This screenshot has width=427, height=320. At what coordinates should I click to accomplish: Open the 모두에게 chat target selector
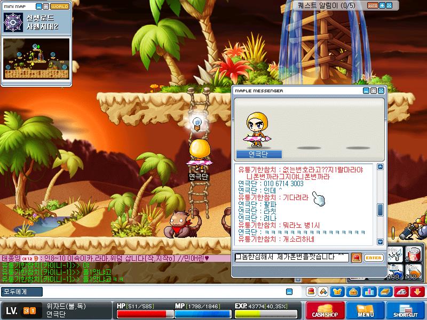pos(22,292)
